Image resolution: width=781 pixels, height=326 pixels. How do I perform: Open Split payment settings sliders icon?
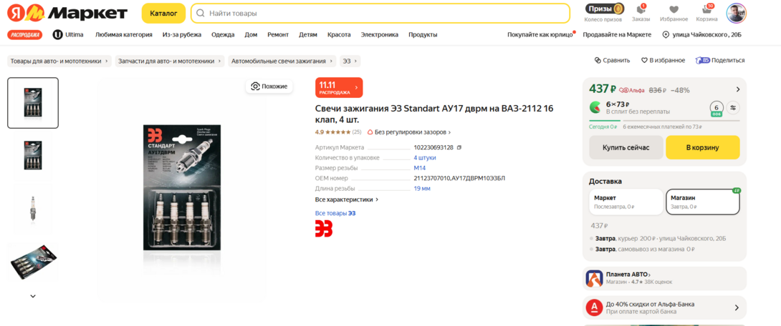733,108
